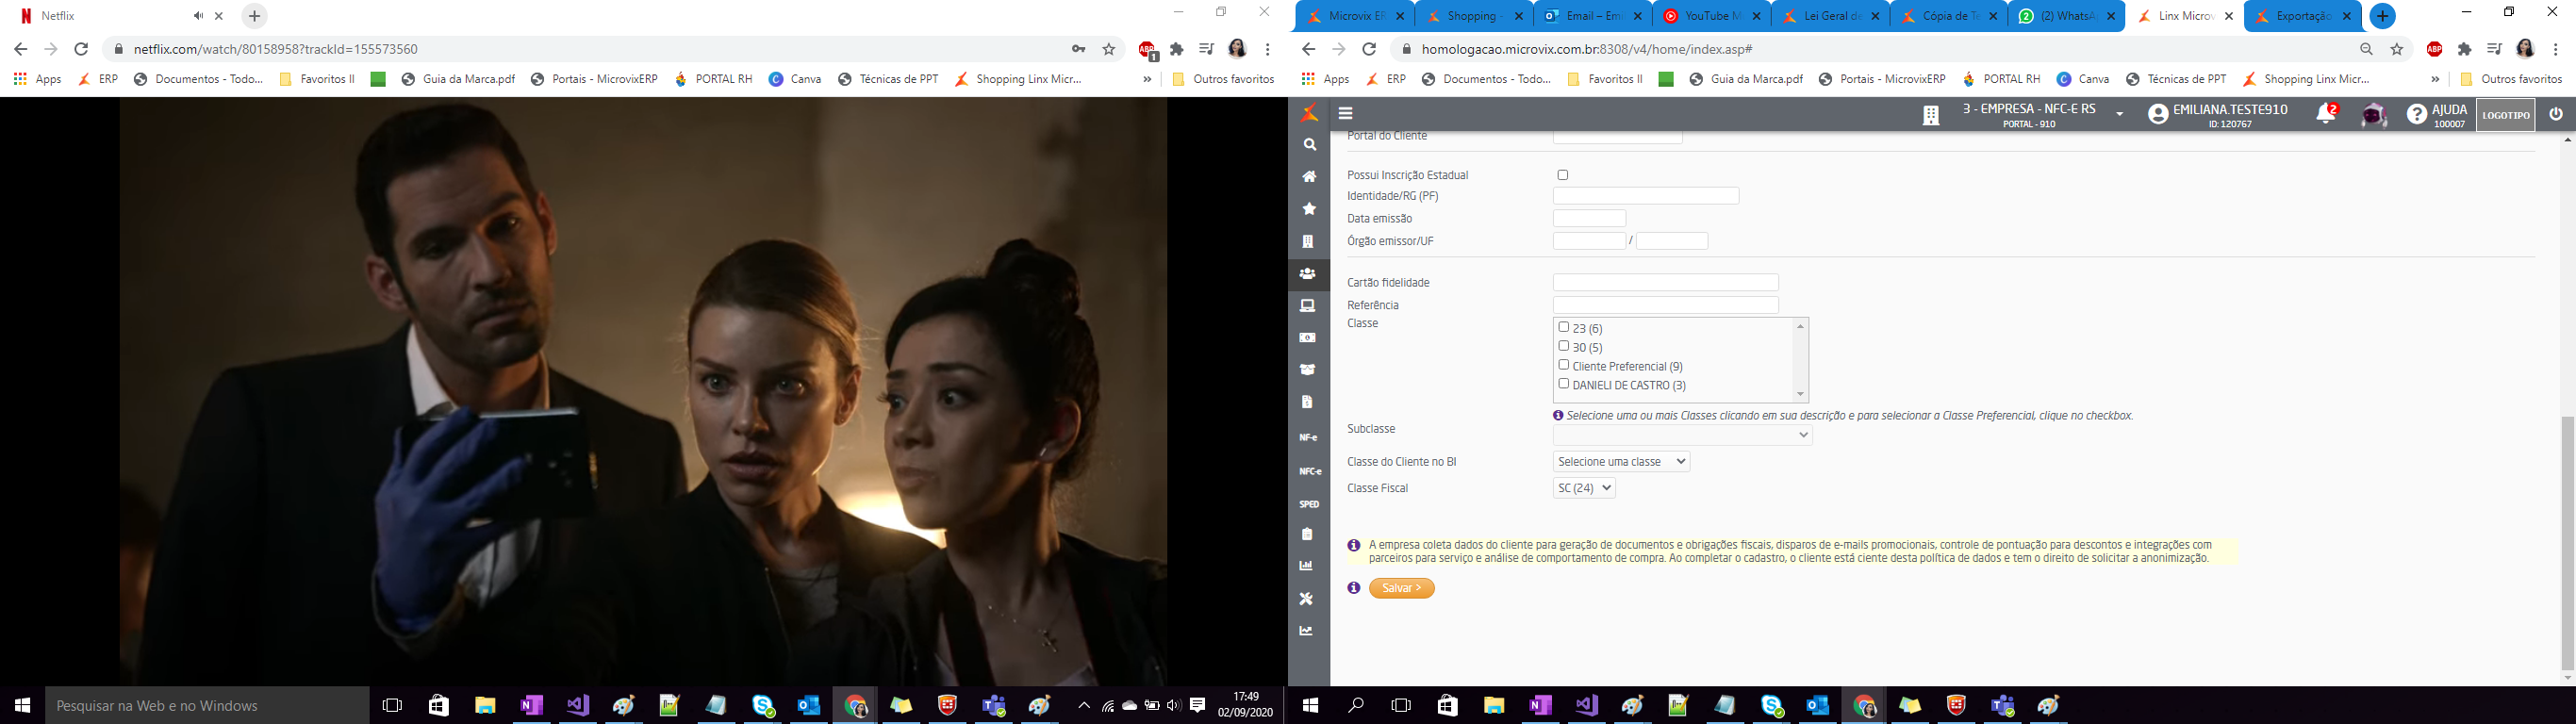Reload the Netflix page
The image size is (2576, 724).
(x=82, y=49)
